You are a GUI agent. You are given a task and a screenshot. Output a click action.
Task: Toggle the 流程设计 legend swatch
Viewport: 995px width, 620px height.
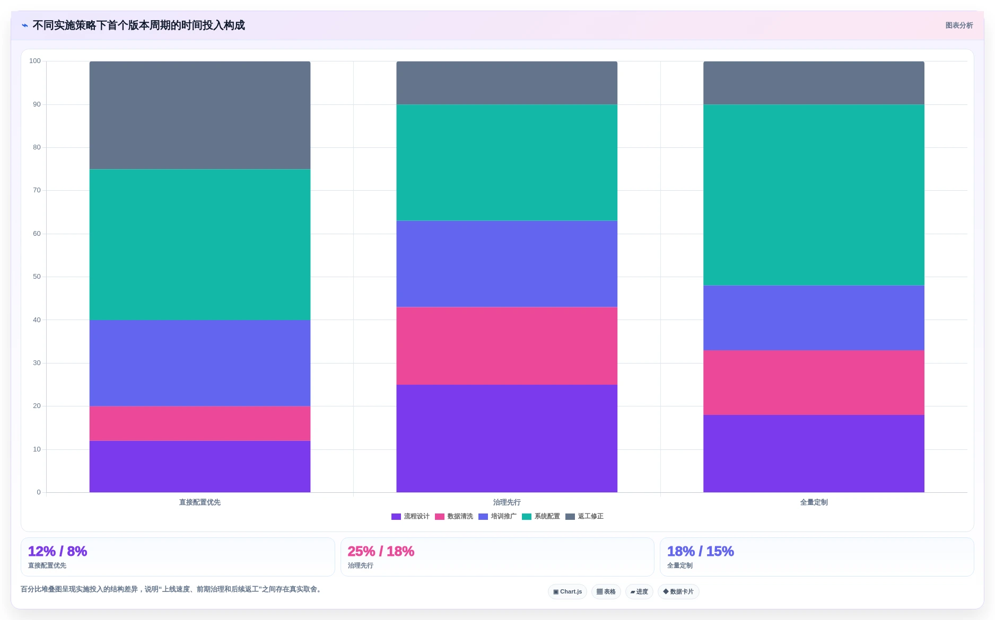(x=396, y=517)
